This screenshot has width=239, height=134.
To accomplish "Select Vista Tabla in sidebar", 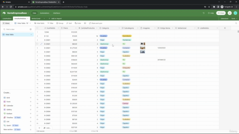I will (18, 35).
